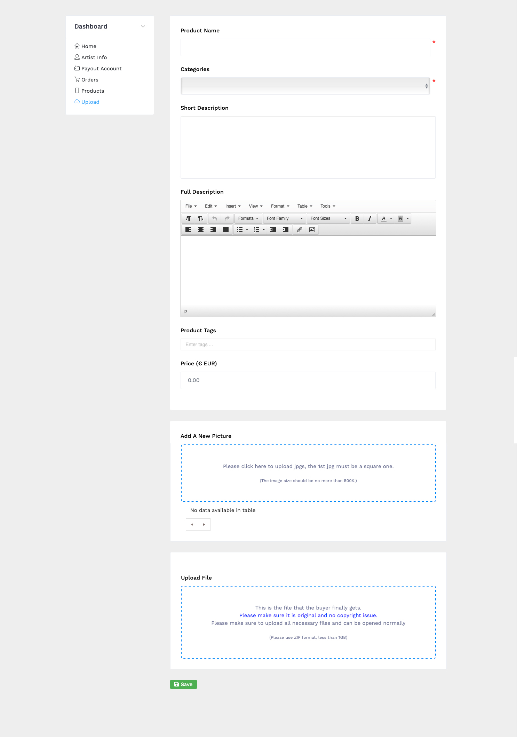Open numbered list style arrow
This screenshot has height=737, width=517.
[264, 230]
